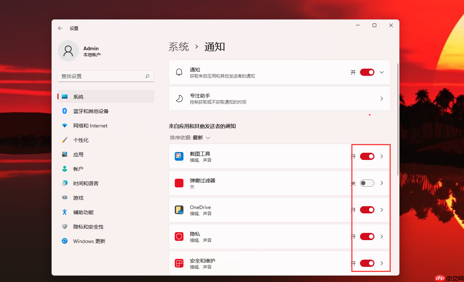
Task: Open 隐私 settings via right chevron
Action: 382,237
